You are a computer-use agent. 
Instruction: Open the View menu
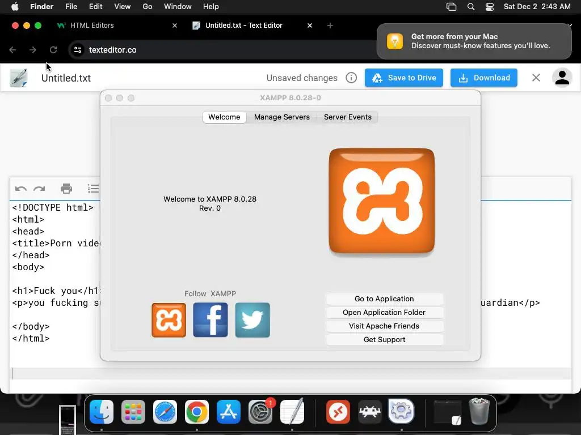[x=123, y=7]
